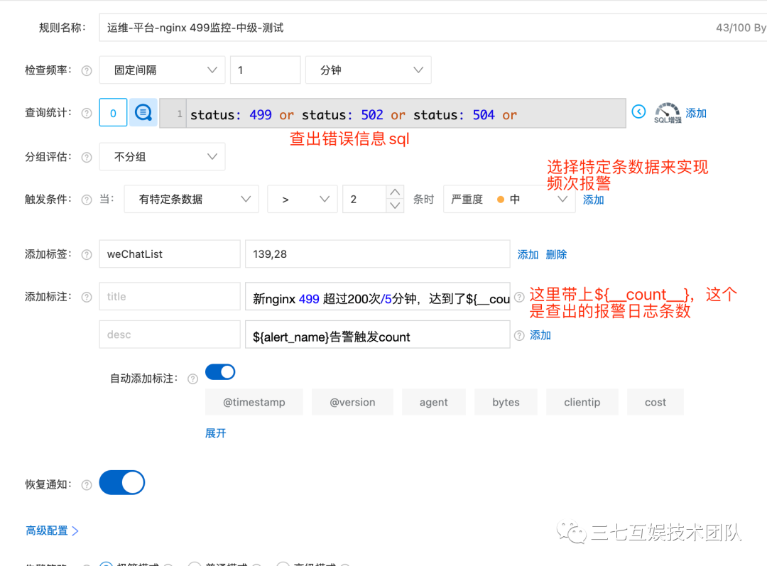This screenshot has width=767, height=566.
Task: Select the @timestamp field tag
Action: (x=254, y=402)
